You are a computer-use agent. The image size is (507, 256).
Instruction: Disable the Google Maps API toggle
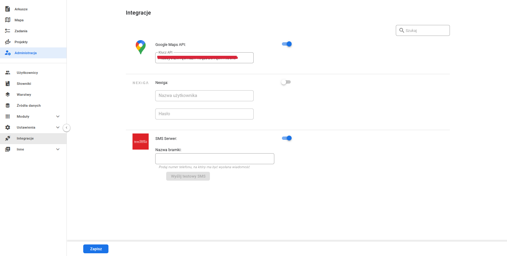pos(286,44)
